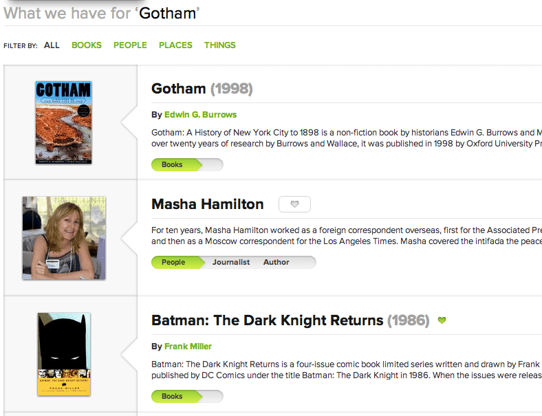This screenshot has height=416, width=542.
Task: Select the ALL filter
Action: tap(52, 45)
